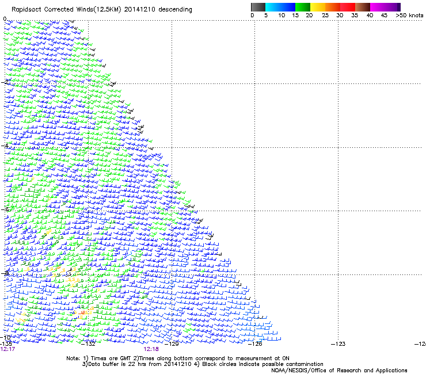
Task: Click the '-6' latitude axis label
Action: [x=5, y=209]
